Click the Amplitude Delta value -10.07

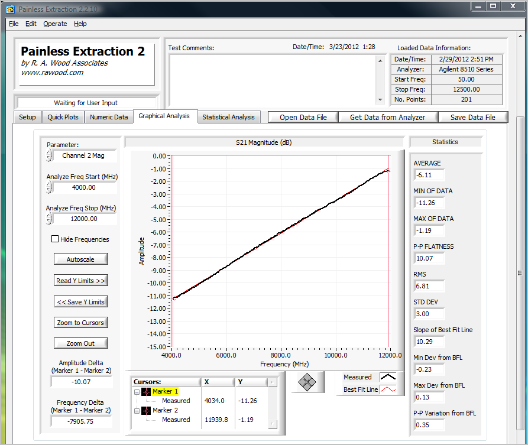coord(81,382)
